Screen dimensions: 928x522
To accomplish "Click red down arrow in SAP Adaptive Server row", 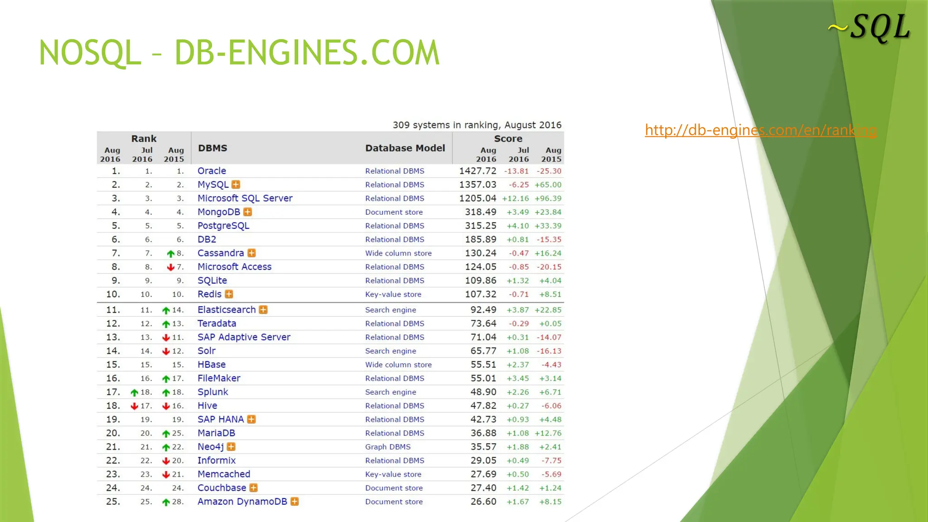I will pyautogui.click(x=166, y=338).
